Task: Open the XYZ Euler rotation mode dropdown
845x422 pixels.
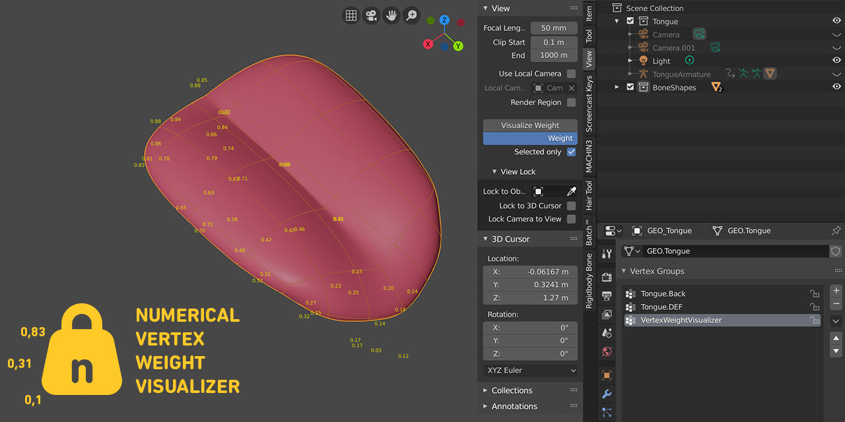Action: click(531, 371)
